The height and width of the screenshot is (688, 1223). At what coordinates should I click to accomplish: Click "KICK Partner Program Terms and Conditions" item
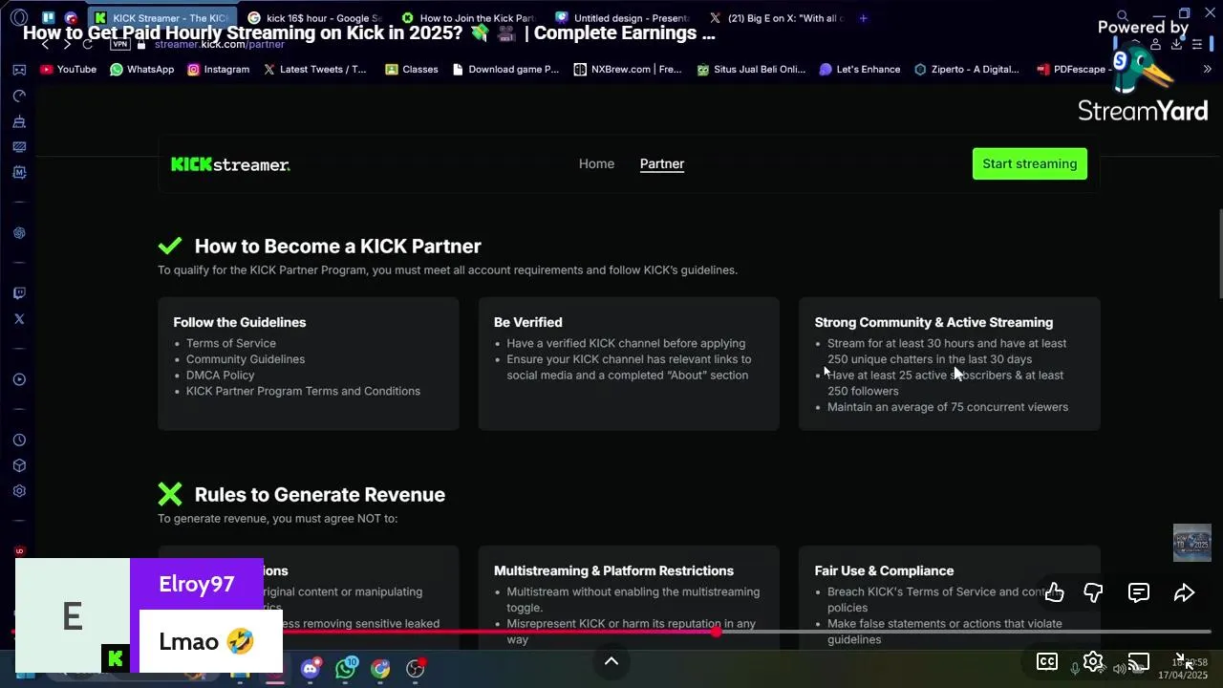click(x=303, y=391)
